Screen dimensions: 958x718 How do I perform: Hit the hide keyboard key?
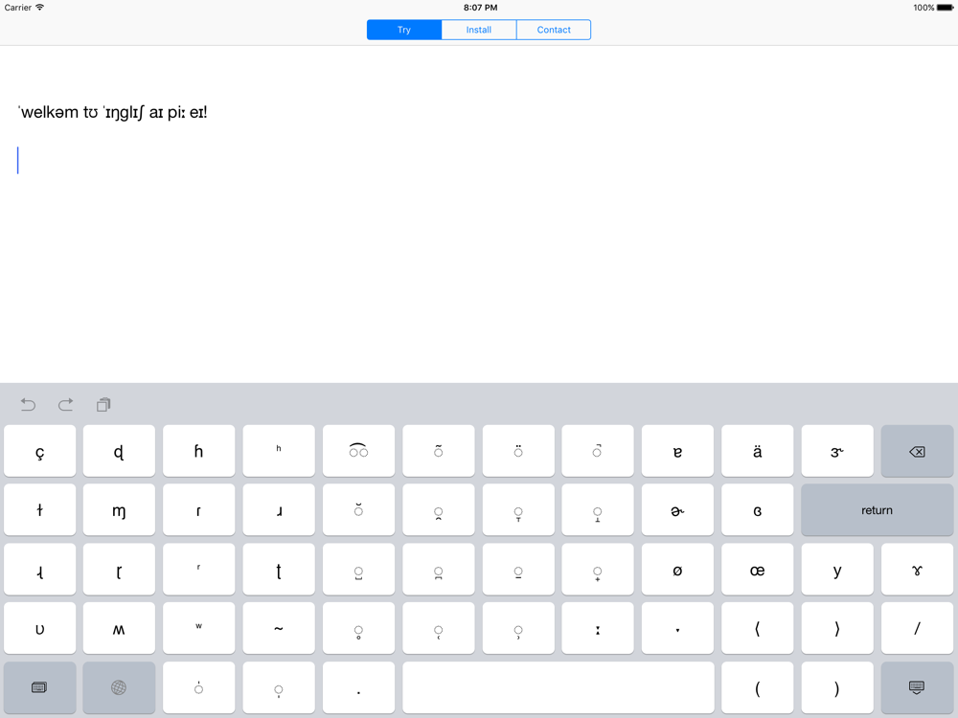point(917,687)
